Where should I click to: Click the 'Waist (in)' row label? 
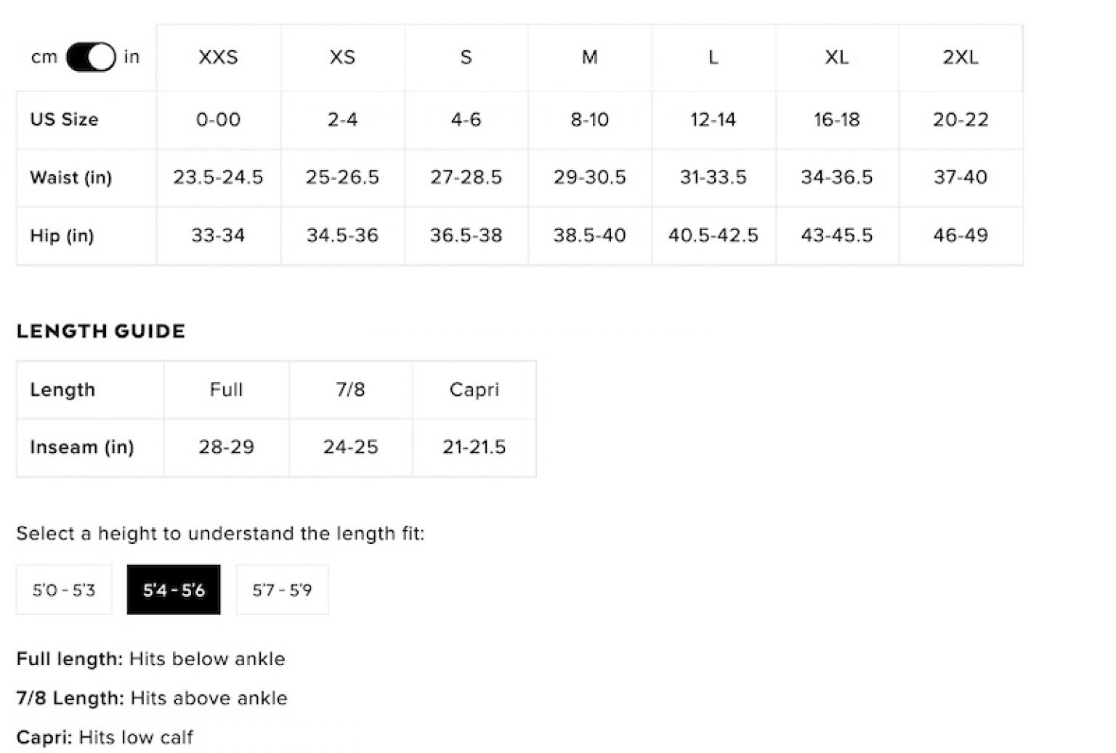(x=70, y=177)
